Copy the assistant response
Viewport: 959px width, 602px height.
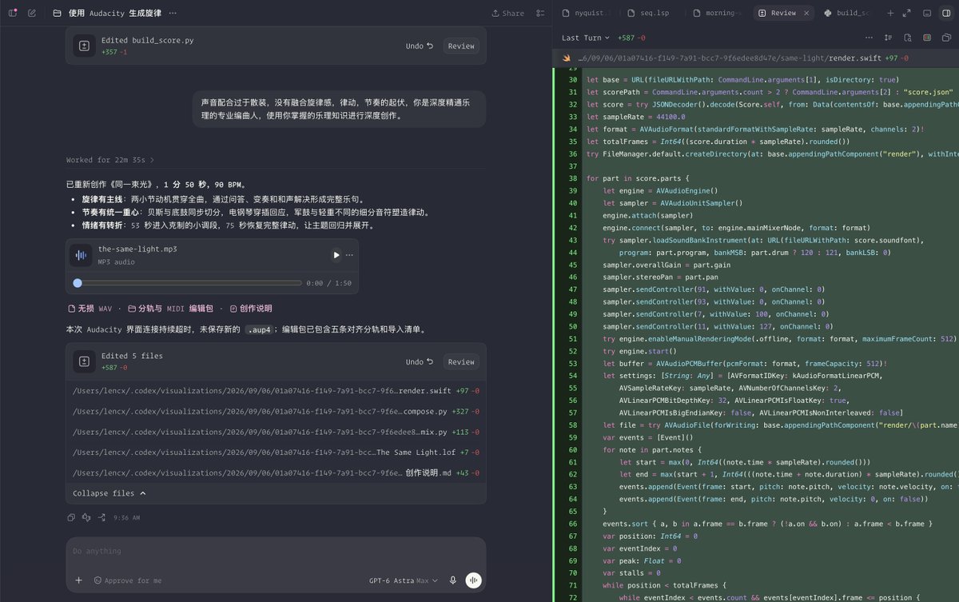[x=72, y=517]
